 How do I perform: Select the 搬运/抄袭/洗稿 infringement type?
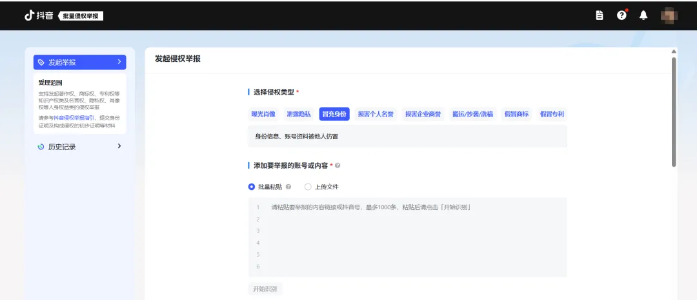472,114
